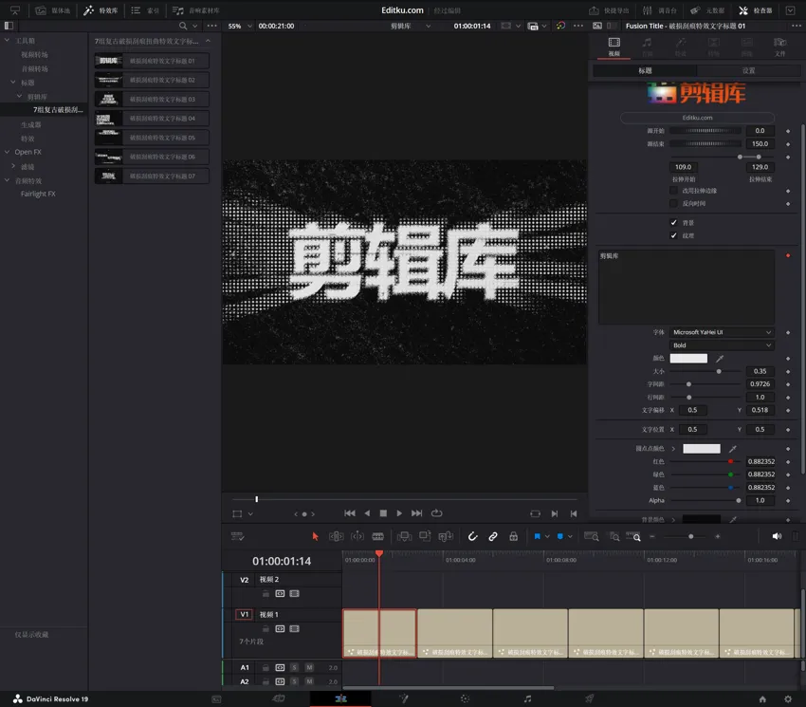Select the 破损刮痕特效文字标题 03 preset thumbnail
The height and width of the screenshot is (707, 806).
tap(108, 99)
